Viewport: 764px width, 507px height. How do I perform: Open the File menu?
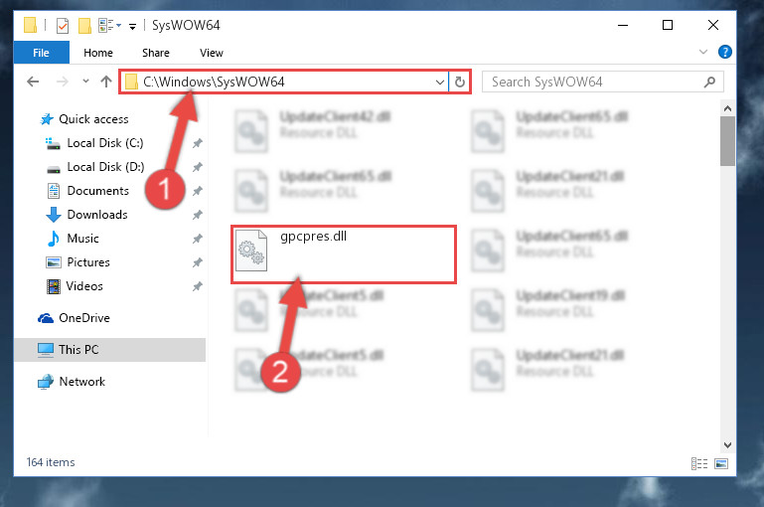click(41, 53)
